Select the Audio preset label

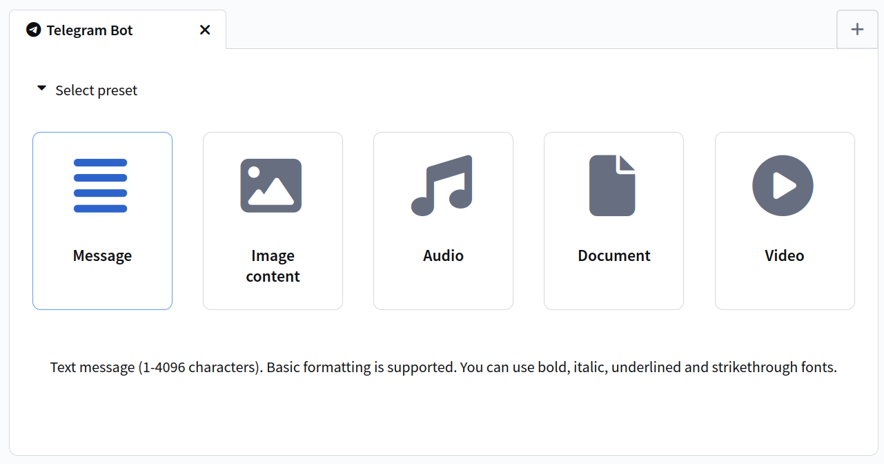[x=443, y=255]
